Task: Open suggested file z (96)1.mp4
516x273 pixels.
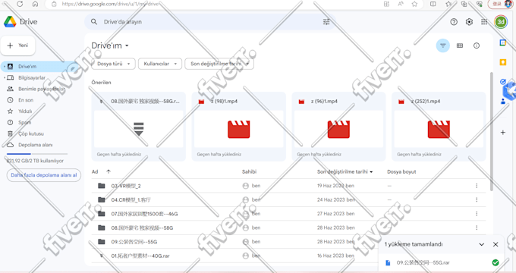Action: click(338, 127)
